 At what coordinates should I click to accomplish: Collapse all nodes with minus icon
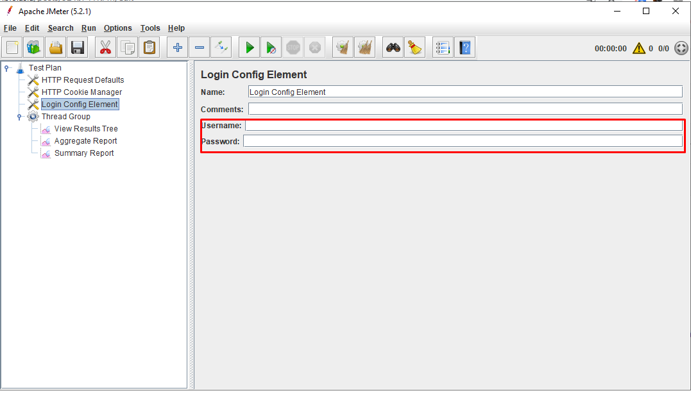pos(199,47)
